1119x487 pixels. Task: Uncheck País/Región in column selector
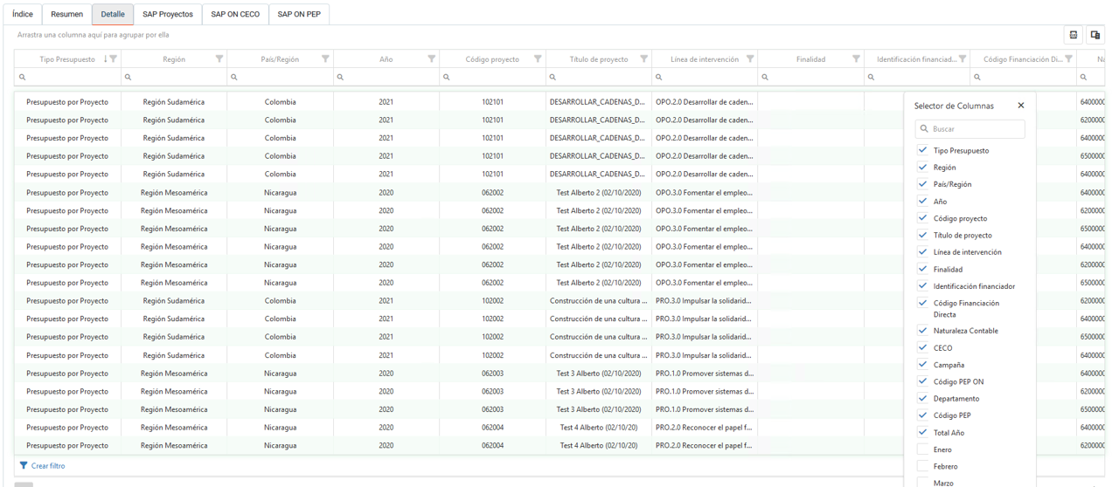coord(922,184)
